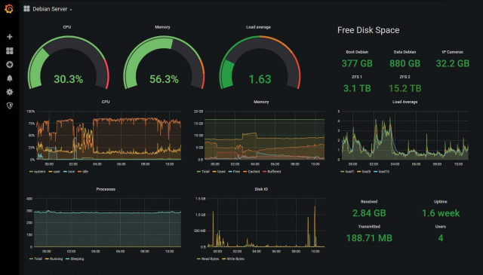Click the Processes graph plot area
Screen dimensions: 483x275
(107, 223)
